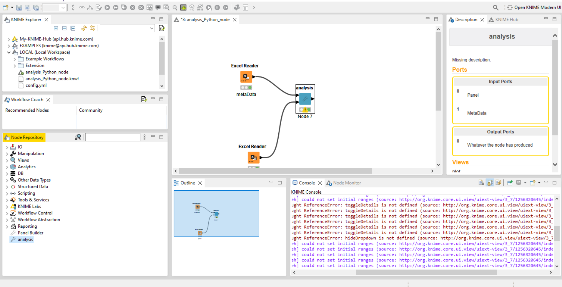The image size is (562, 287).
Task: Switch to the Node Monitor tab
Action: coord(347,183)
